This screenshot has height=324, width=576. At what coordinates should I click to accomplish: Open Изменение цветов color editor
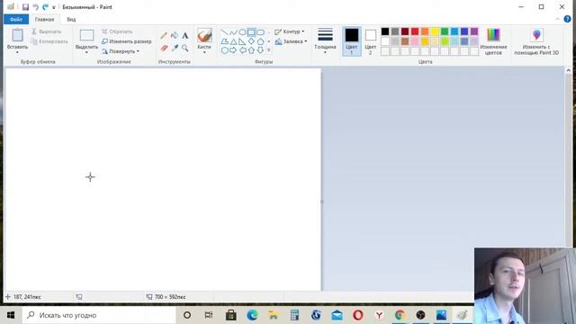493,41
